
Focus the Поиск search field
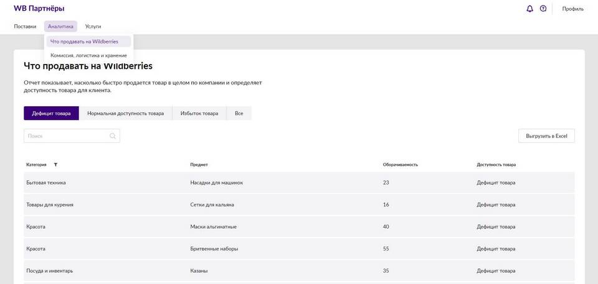click(x=72, y=136)
